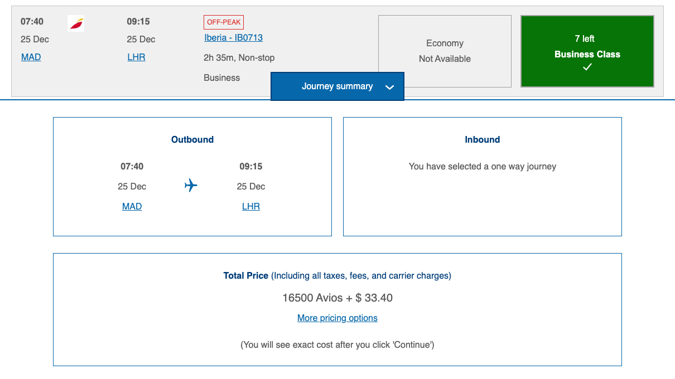Click the chevron next to Journey summary
Viewport: 675px width, 379px height.
click(x=389, y=87)
